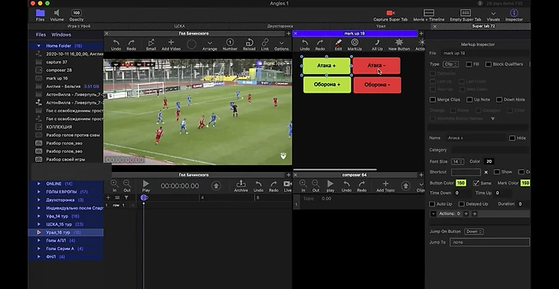The width and height of the screenshot is (559, 289).
Task: Click All Up in the markup toolbar
Action: pyautogui.click(x=378, y=45)
